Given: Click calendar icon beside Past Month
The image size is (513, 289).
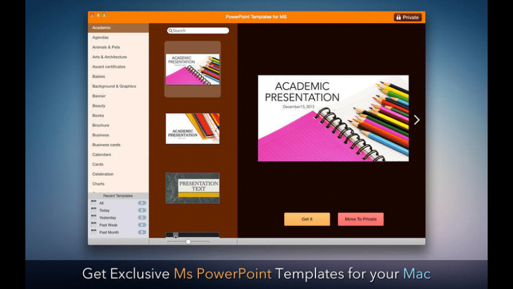Looking at the screenshot, I should (94, 232).
